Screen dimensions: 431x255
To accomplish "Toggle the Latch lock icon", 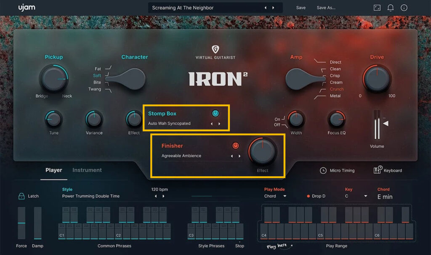I will pyautogui.click(x=21, y=196).
